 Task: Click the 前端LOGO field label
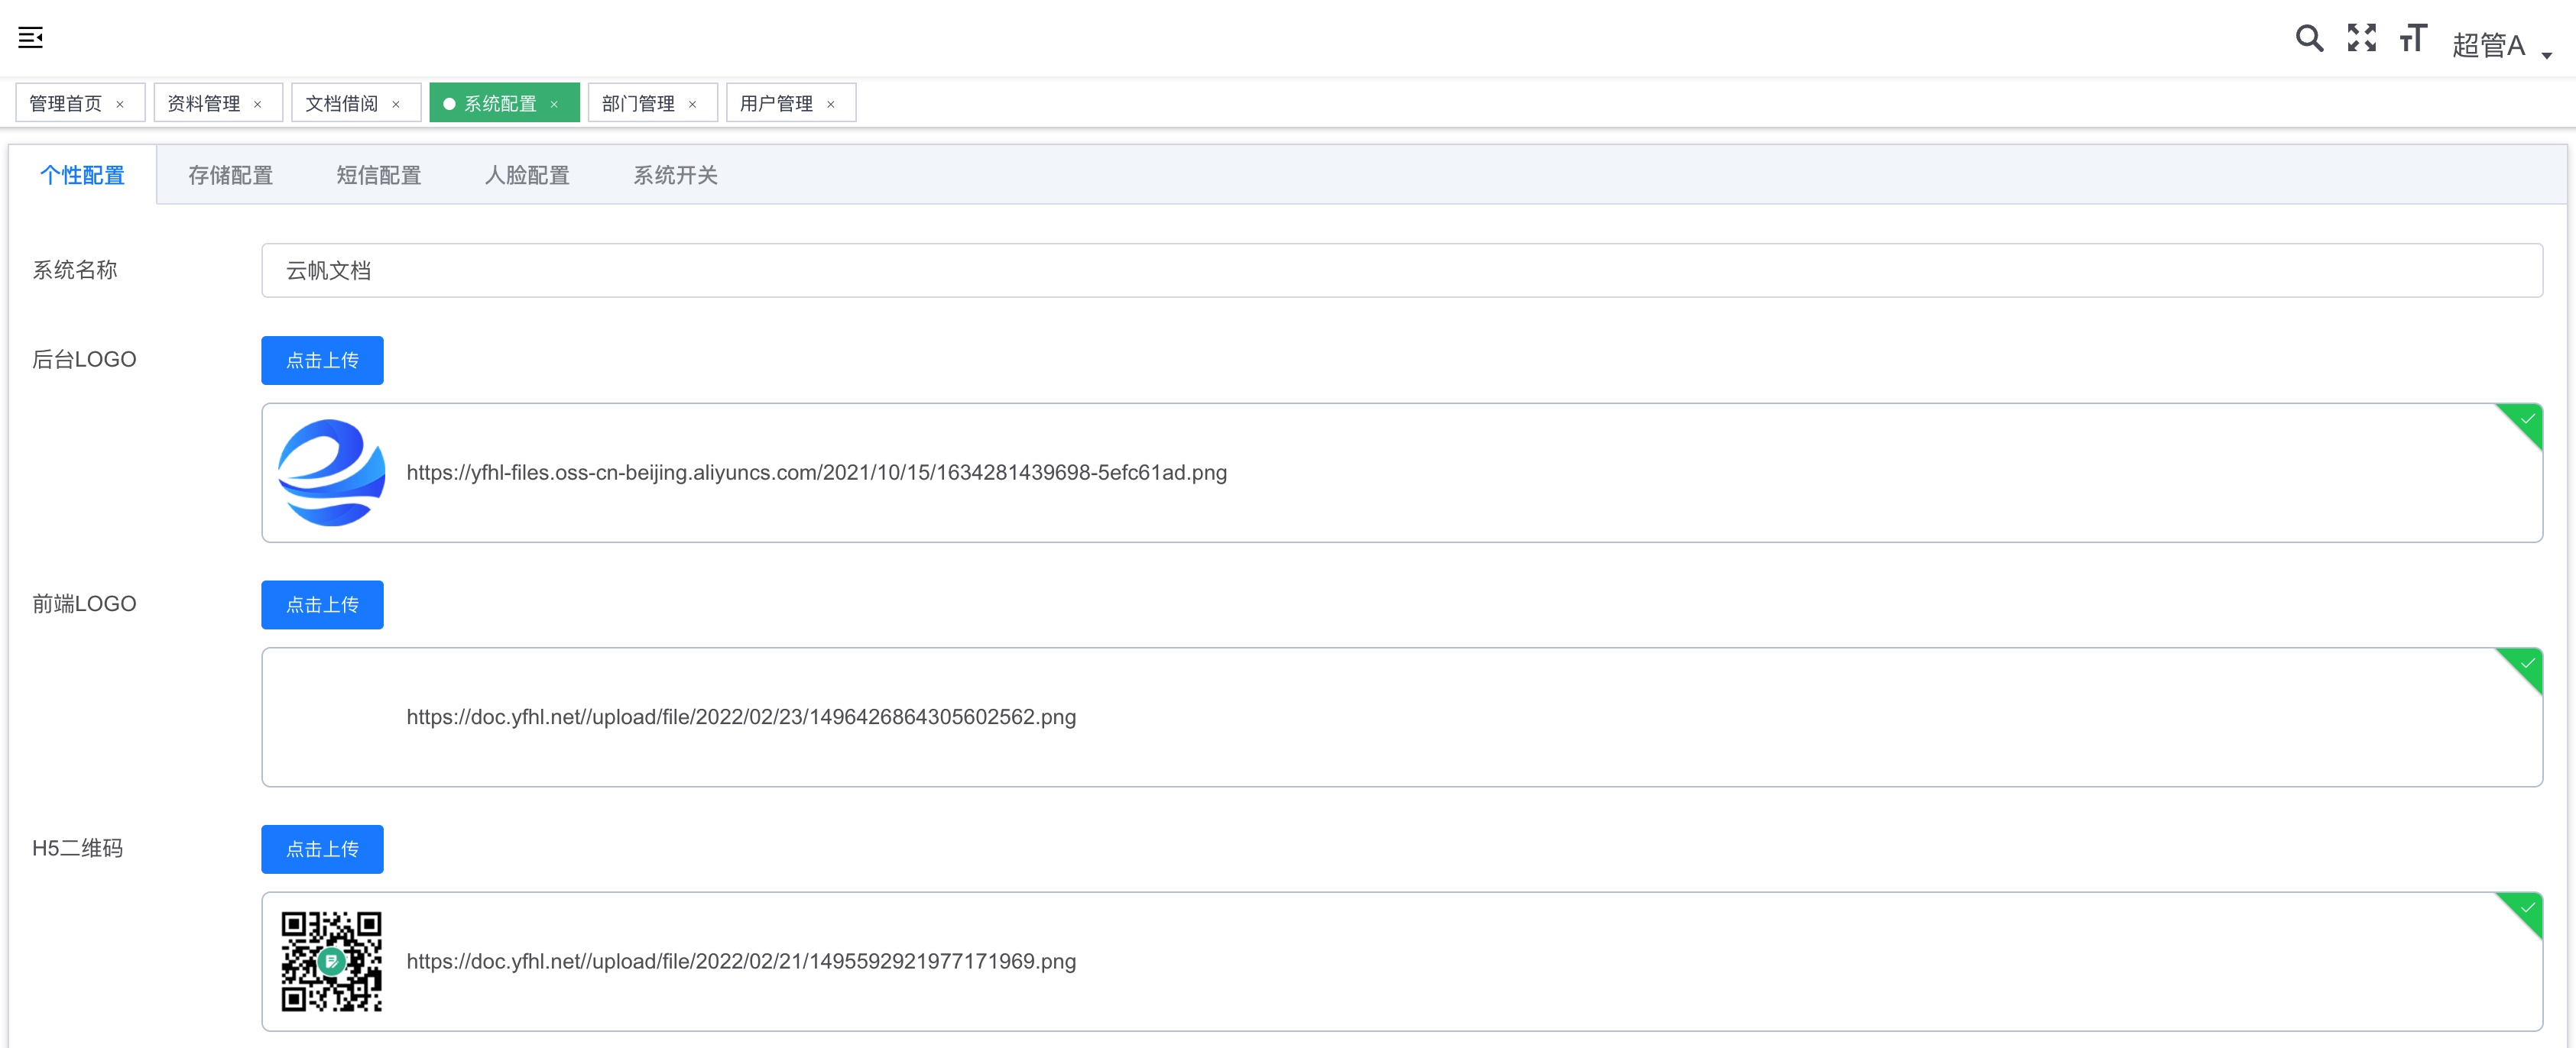[x=84, y=603]
